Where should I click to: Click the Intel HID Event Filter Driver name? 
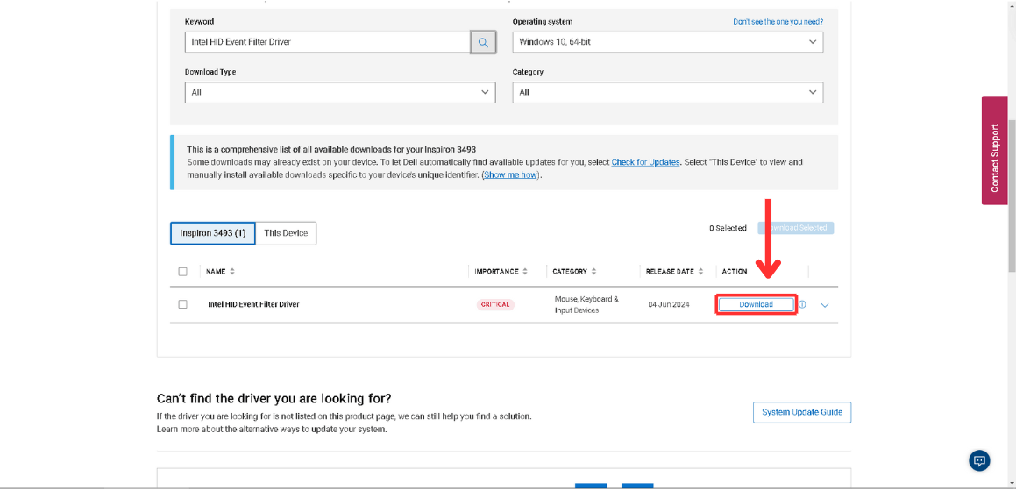click(253, 303)
